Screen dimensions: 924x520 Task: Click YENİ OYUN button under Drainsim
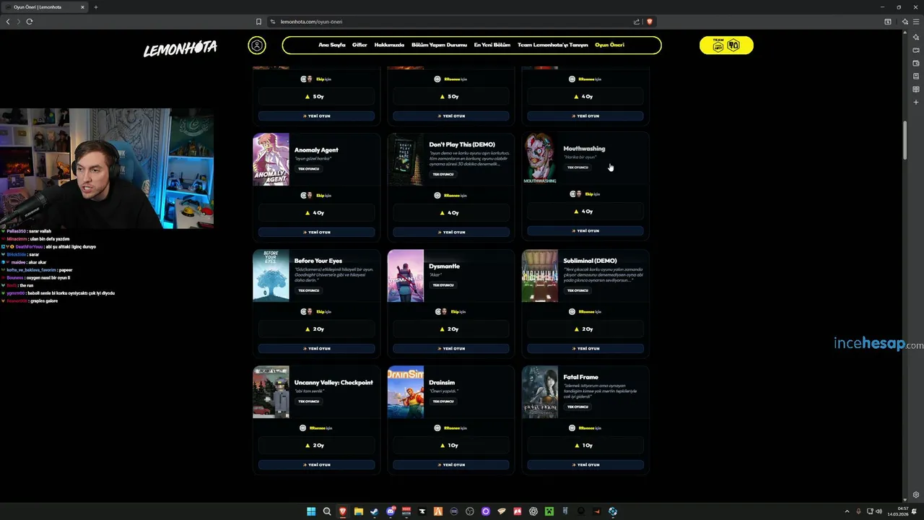451,465
